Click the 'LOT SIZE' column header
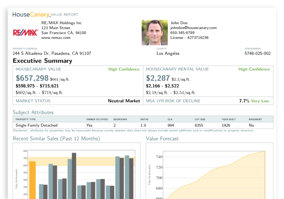This screenshot has width=284, height=199. tap(200, 120)
